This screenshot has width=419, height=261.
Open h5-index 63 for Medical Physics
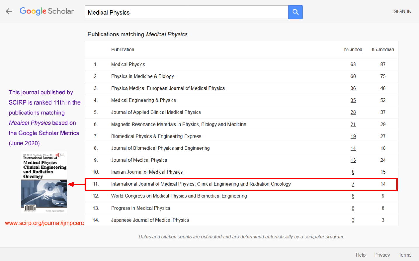(x=353, y=65)
